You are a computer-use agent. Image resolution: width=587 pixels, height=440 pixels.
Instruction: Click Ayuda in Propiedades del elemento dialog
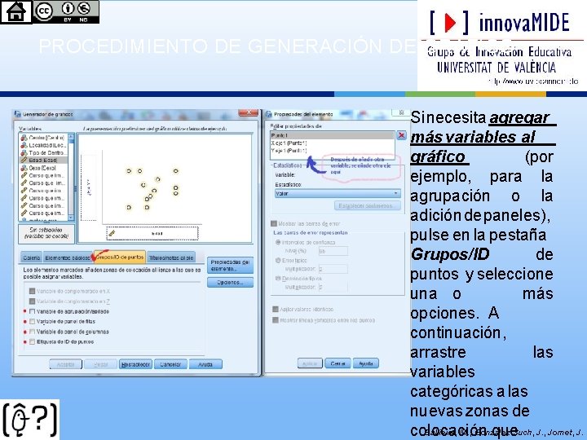(366, 363)
